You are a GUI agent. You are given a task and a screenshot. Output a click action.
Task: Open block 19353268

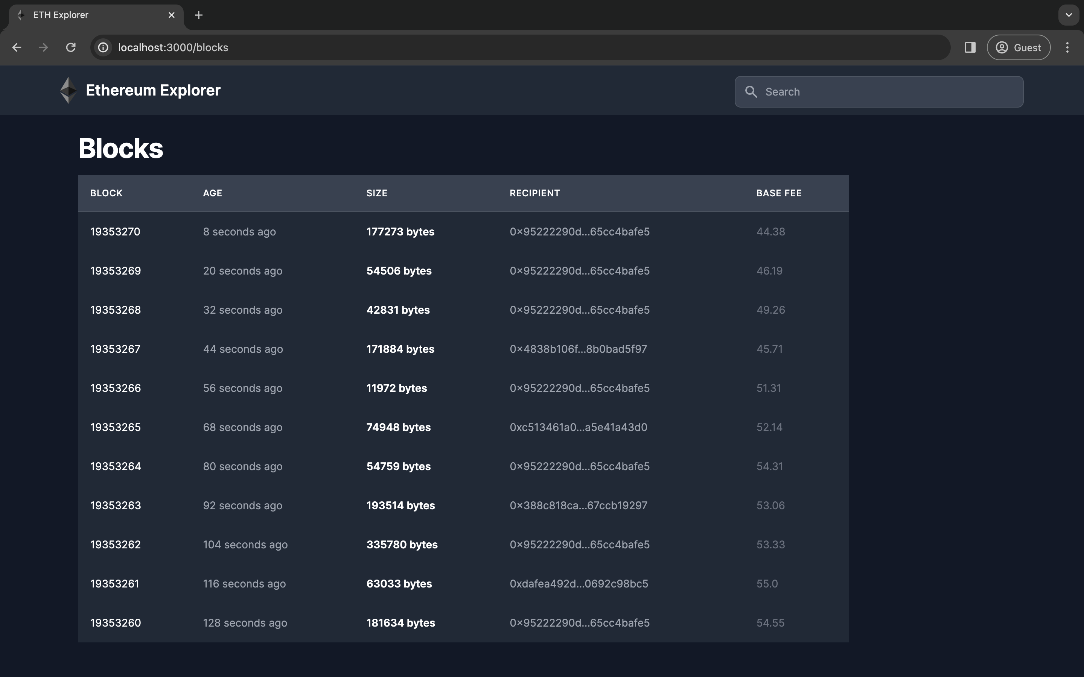[x=116, y=310]
